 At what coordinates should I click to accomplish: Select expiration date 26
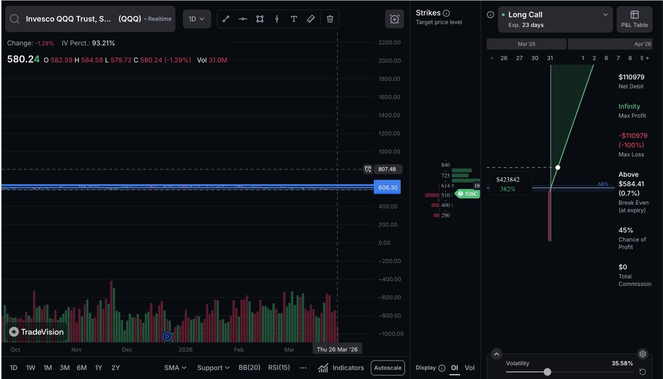(503, 58)
